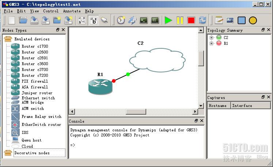Toggle show hostnames 'abc' icon
This screenshot has height=167, width=273.
(x=94, y=20)
